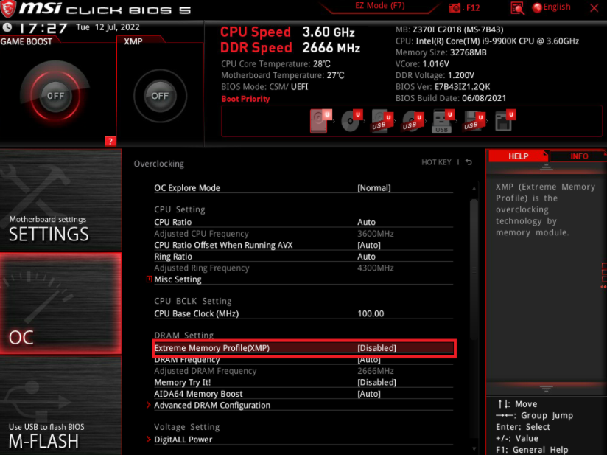Open the Extreme Memory Profile(XMP) setting
Screen dimensions: 607x455
tap(304, 348)
